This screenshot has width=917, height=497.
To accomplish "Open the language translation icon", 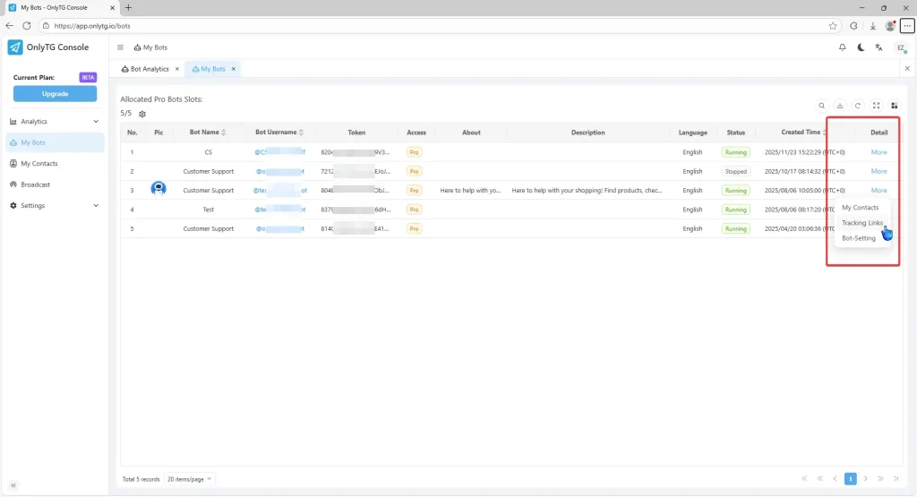I will 880,47.
